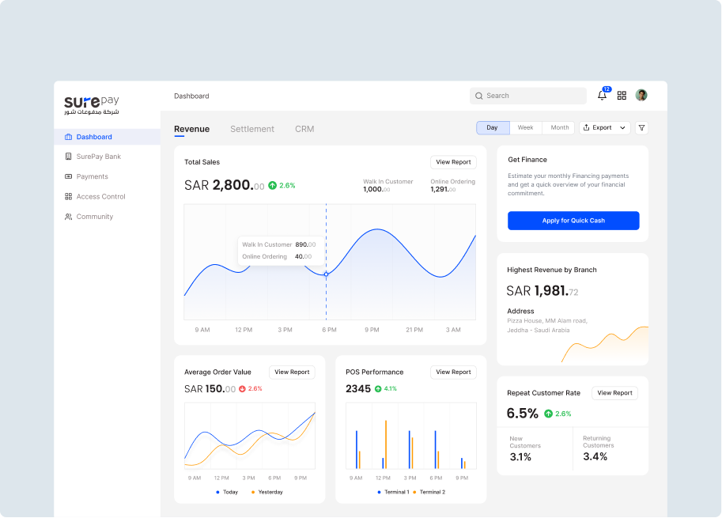This screenshot has width=722, height=518.
Task: Click the 6.5% repeat customer rate
Action: [x=522, y=414]
